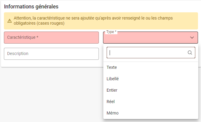Click the pink Type combo box field
The height and width of the screenshot is (122, 201).
point(150,38)
